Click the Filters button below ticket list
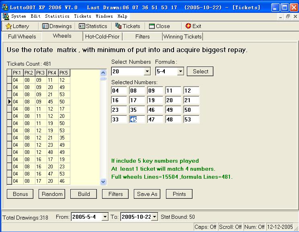 115,194
